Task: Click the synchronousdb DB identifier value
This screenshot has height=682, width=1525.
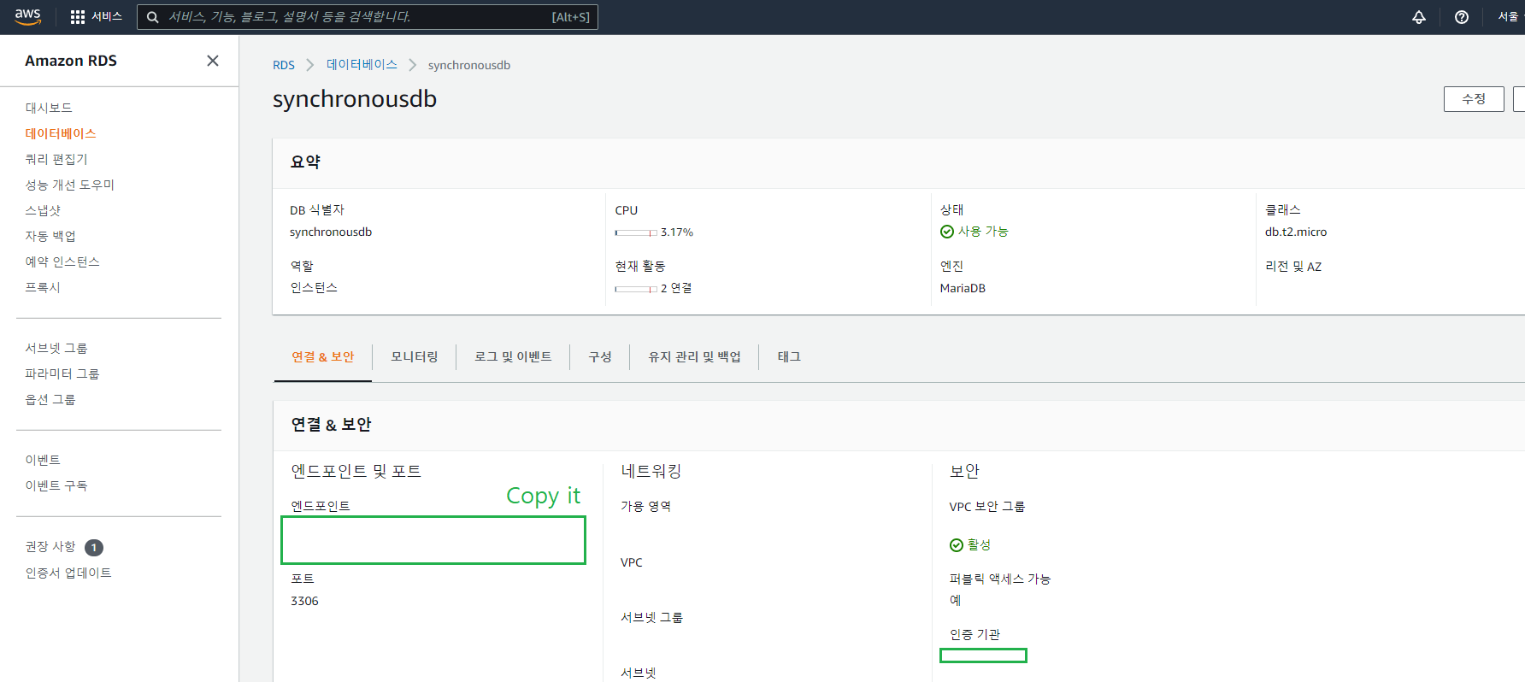Action: 331,232
